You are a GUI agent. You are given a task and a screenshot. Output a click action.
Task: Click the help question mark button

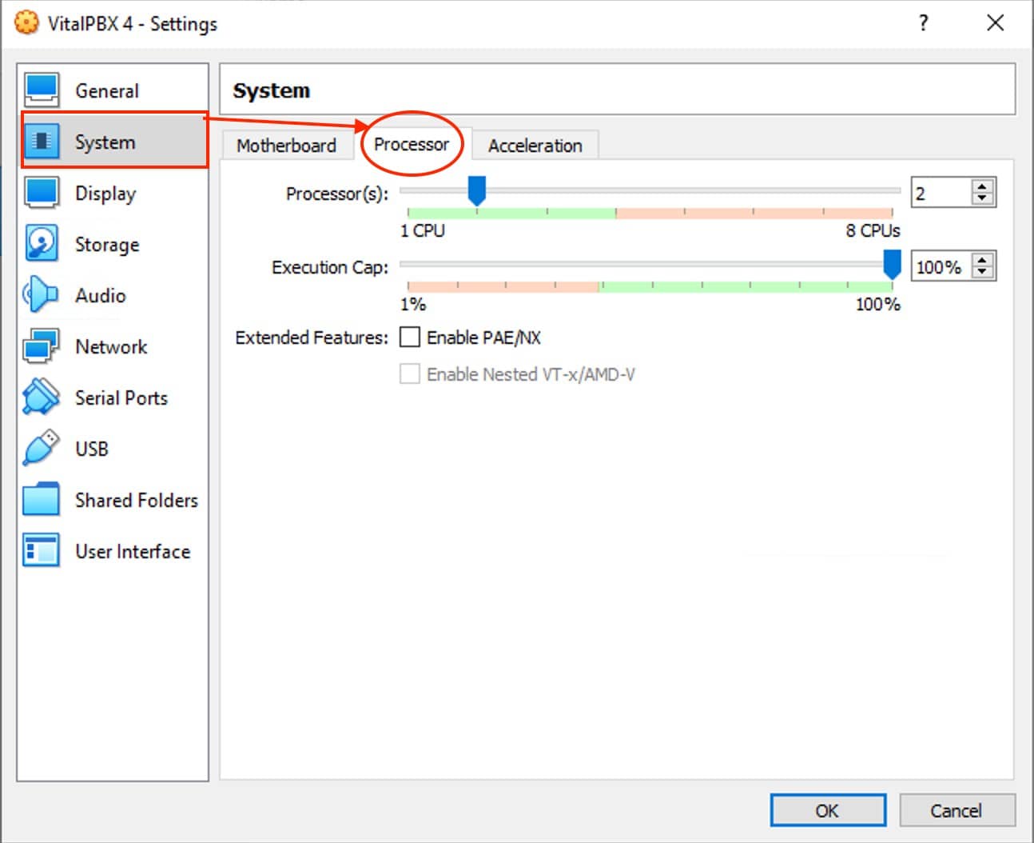click(x=924, y=22)
